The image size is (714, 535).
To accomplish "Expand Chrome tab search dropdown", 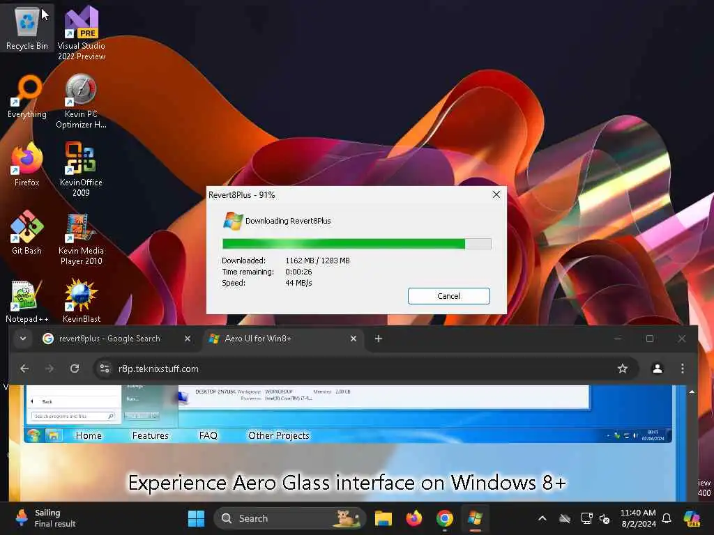I will 23,339.
